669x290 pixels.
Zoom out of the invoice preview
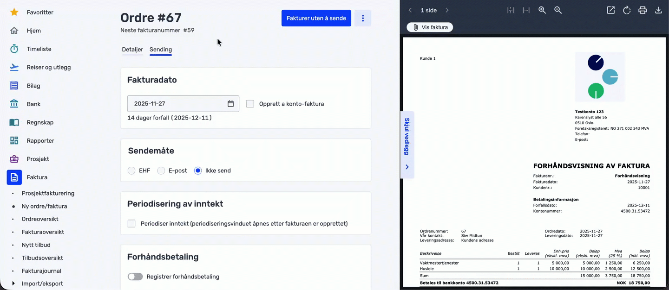coord(558,10)
